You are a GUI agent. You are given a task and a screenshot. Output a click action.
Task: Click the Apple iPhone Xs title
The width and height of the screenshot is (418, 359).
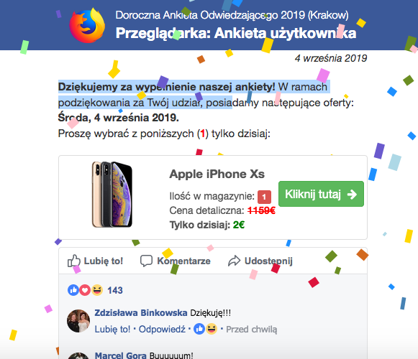pos(217,174)
